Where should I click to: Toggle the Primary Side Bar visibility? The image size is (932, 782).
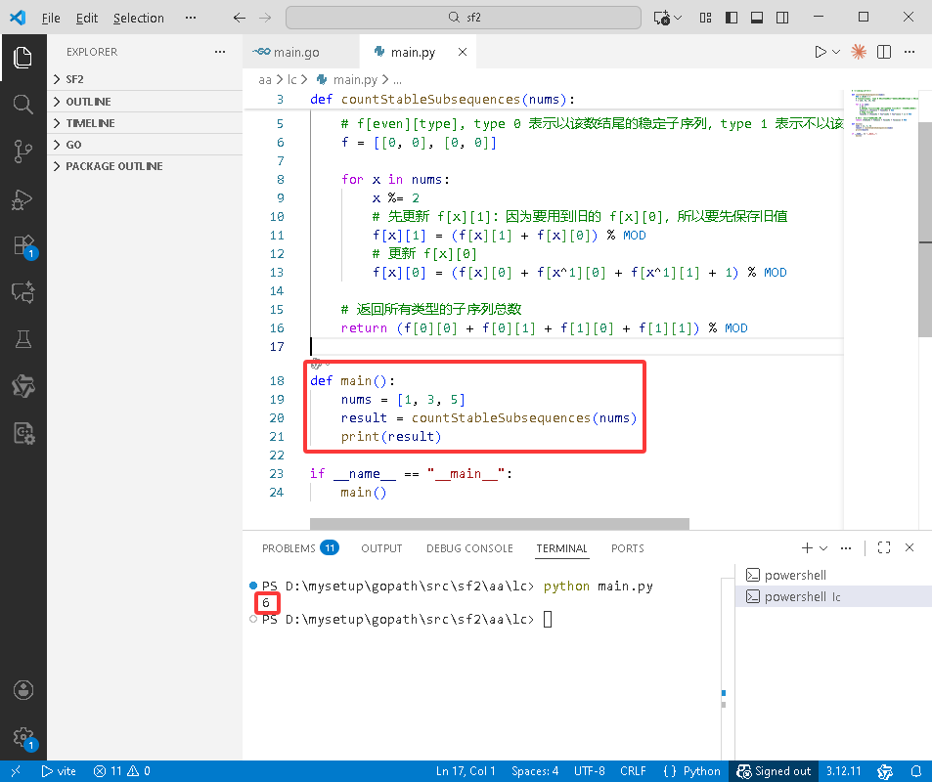tap(732, 18)
